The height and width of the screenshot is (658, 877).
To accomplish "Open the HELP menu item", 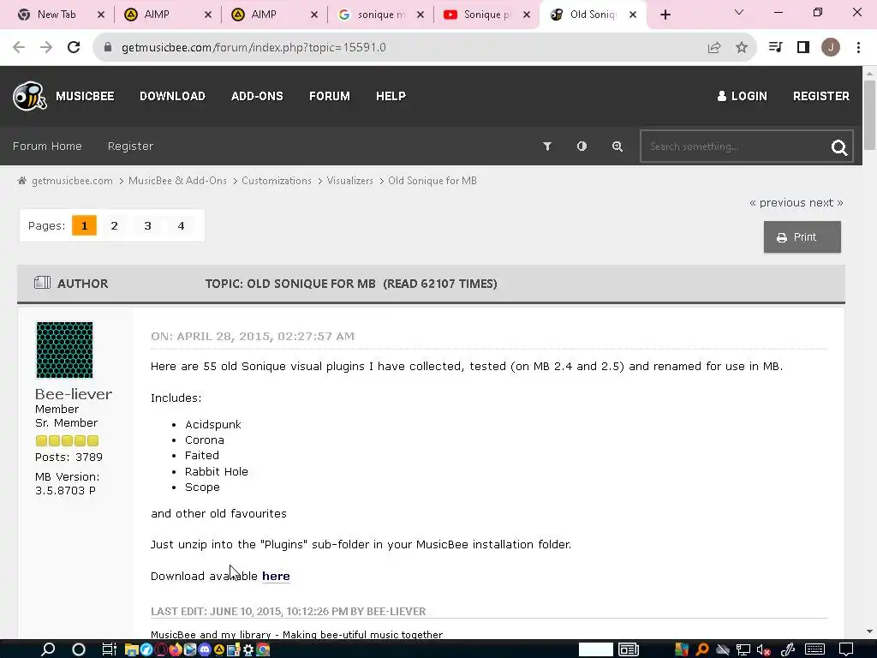I will tap(391, 96).
